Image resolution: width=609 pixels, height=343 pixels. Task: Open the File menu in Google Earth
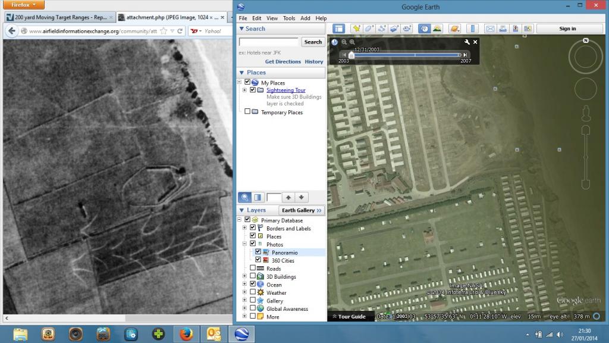[243, 18]
